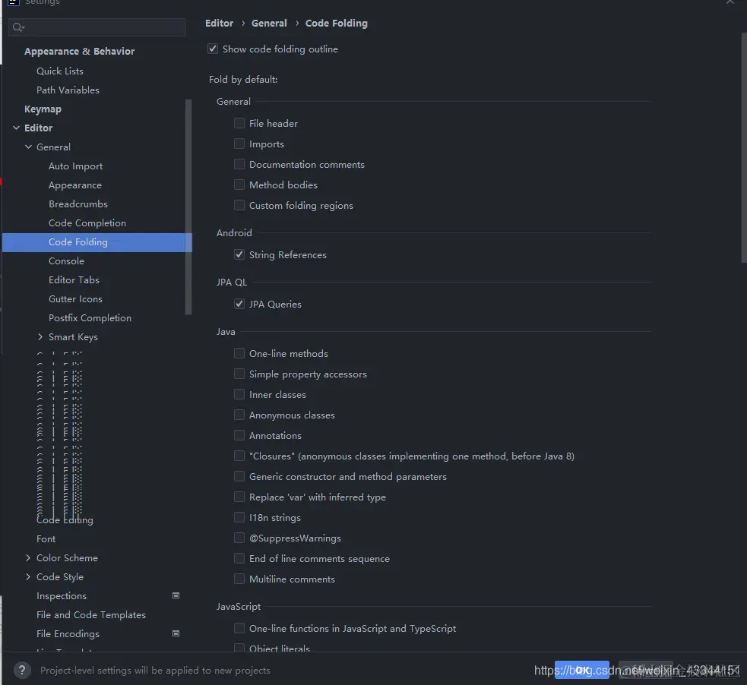
Task: Select Path Variables settings page
Action: coord(68,90)
